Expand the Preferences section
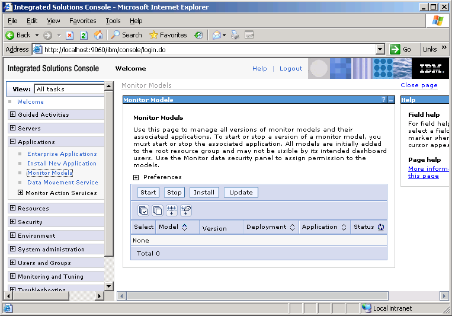The image size is (452, 316). pyautogui.click(x=136, y=177)
